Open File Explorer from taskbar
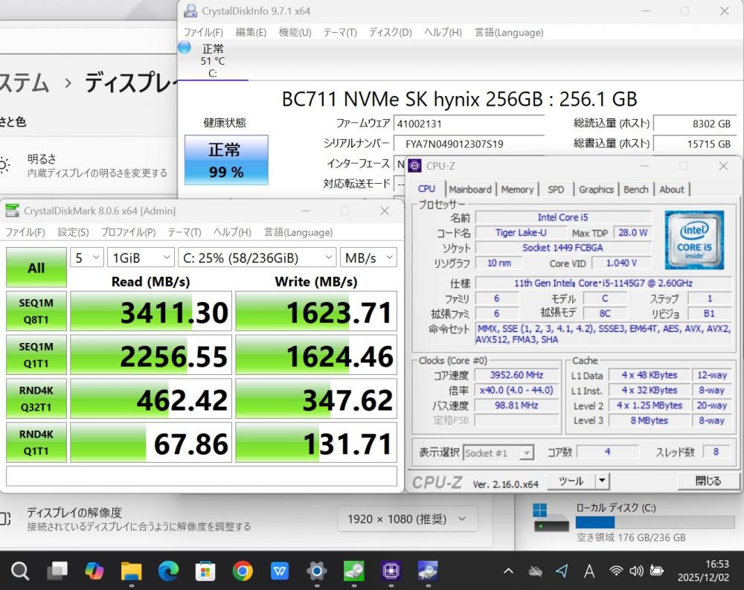Image resolution: width=744 pixels, height=590 pixels. (x=131, y=571)
